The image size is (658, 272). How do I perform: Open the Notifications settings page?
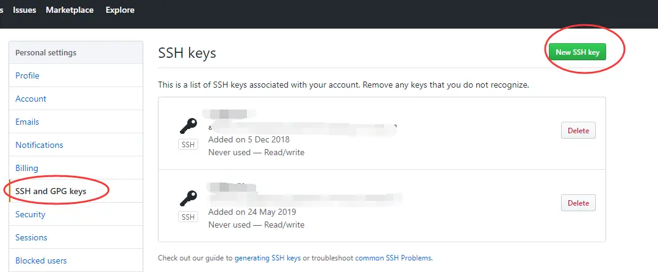[x=39, y=145]
